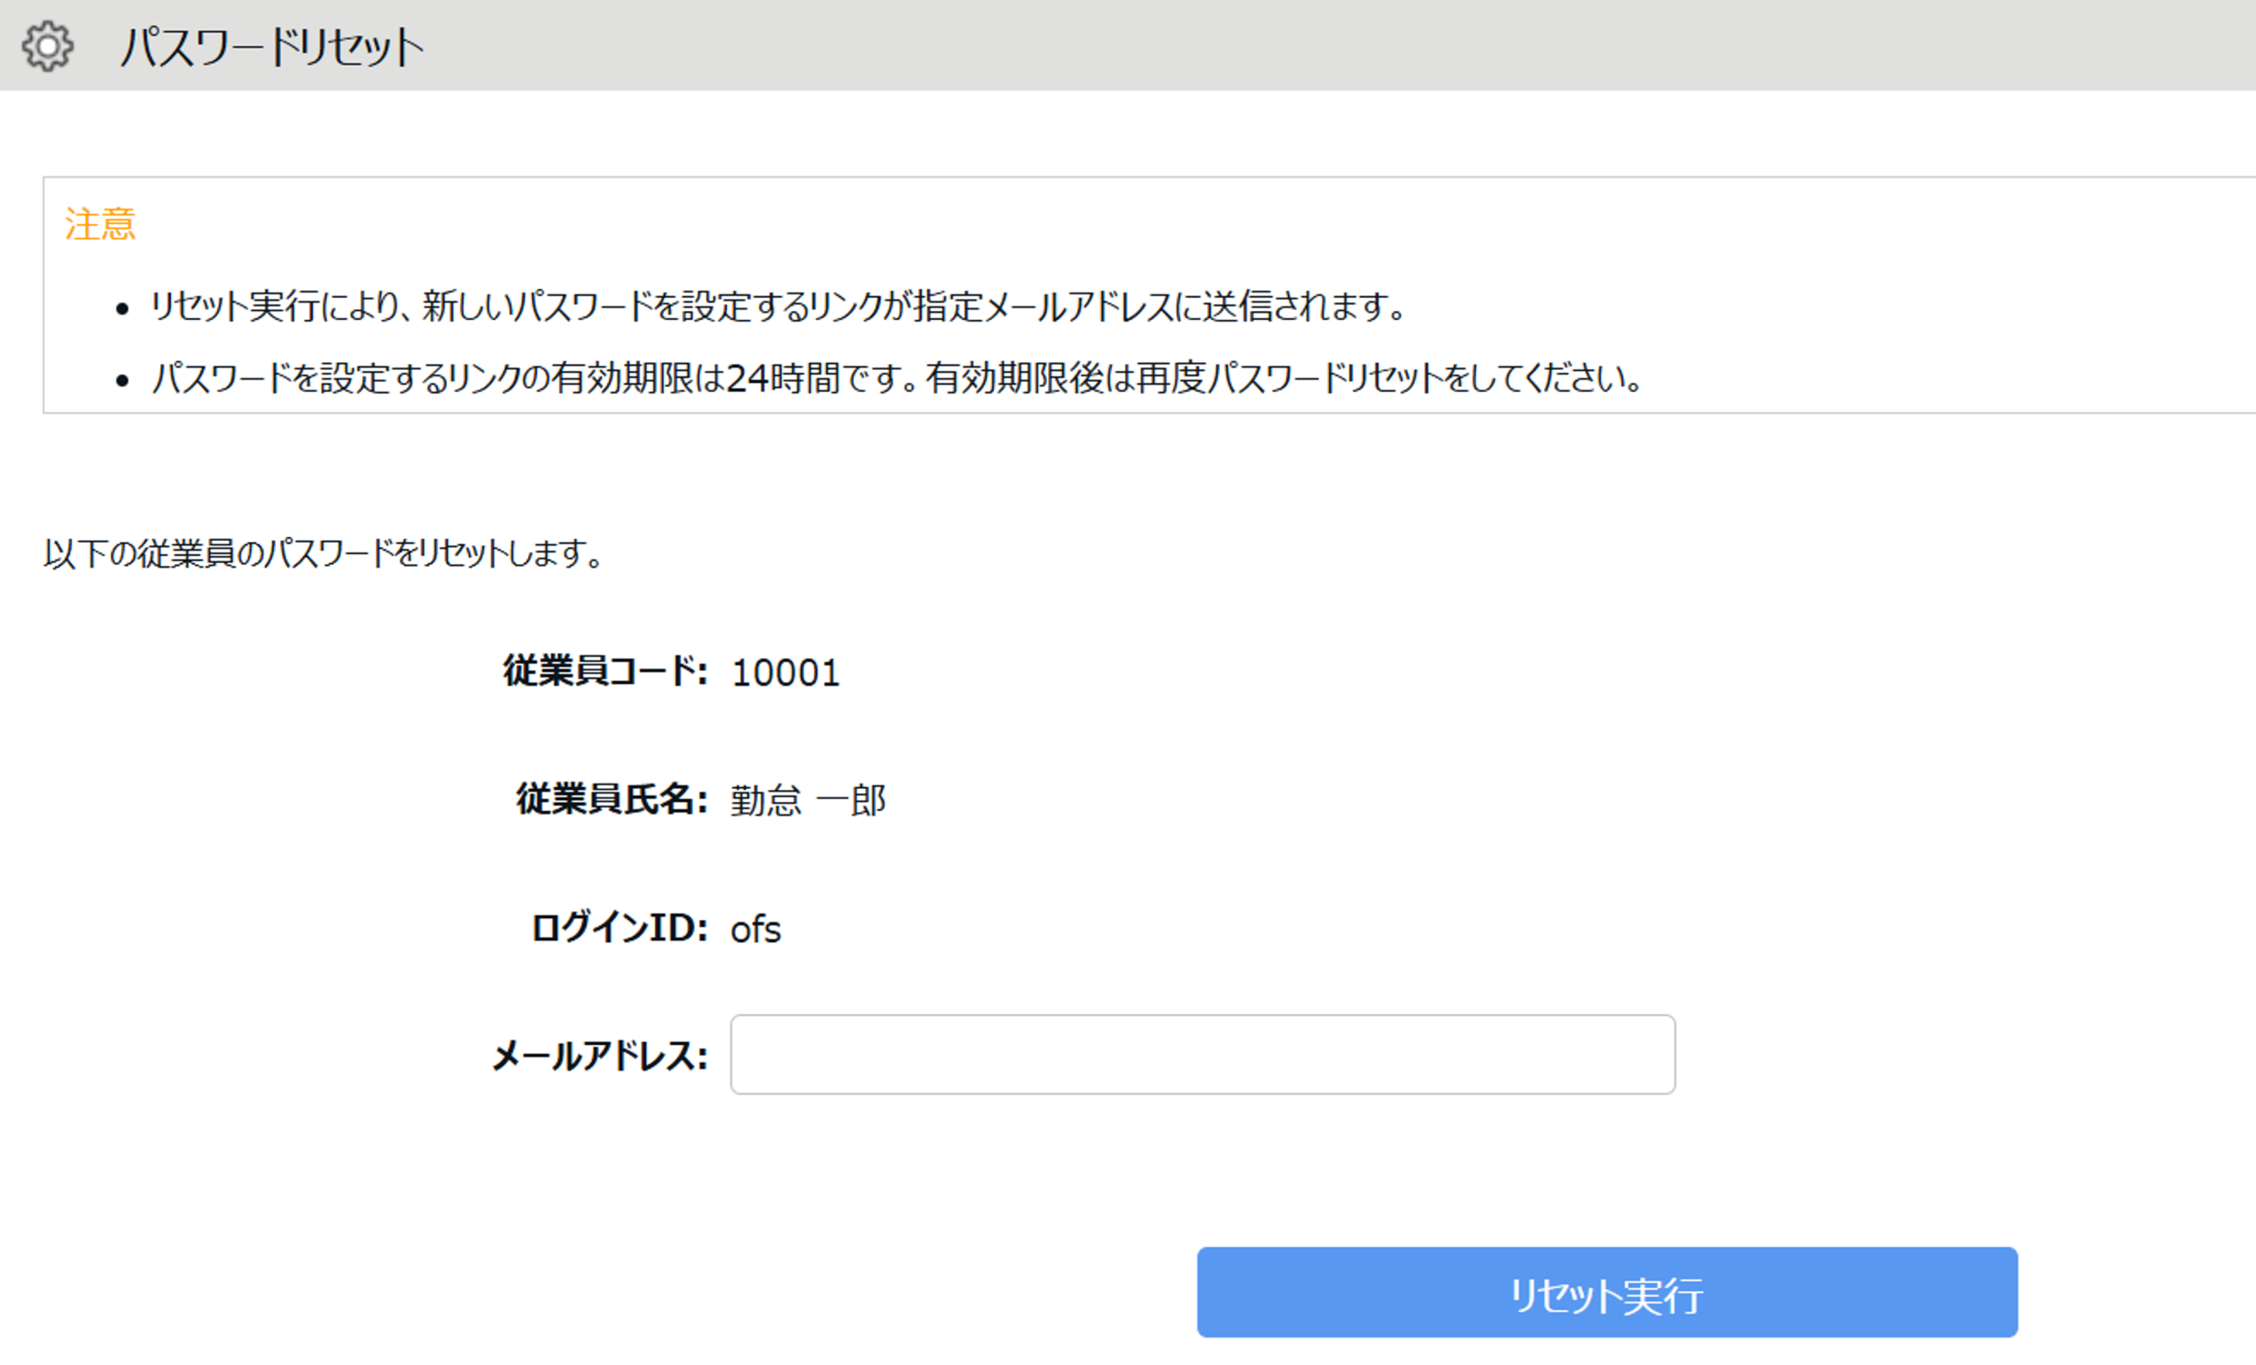
Task: Click the notice line about リセット実行 sending link
Action: [641, 306]
